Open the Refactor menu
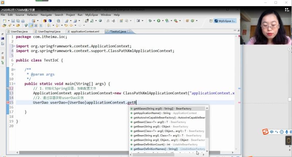 pos(32,15)
